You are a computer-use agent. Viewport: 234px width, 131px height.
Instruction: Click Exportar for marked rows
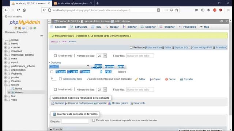coord(186,79)
